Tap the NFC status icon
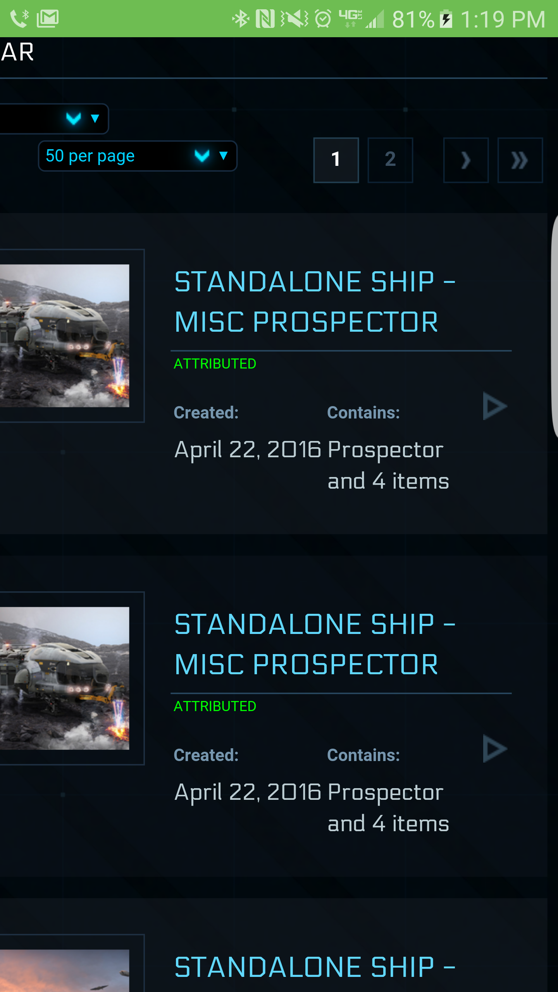 pyautogui.click(x=265, y=19)
